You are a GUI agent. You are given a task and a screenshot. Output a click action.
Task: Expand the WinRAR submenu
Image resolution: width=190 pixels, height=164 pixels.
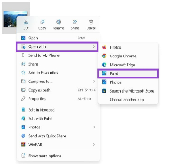point(94,145)
